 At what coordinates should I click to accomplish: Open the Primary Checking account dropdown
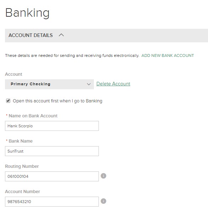click(x=49, y=84)
